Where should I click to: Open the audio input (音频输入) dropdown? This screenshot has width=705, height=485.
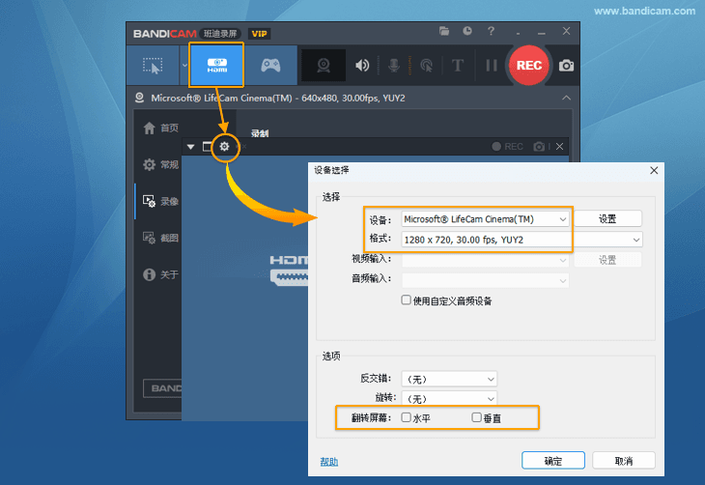[x=485, y=280]
